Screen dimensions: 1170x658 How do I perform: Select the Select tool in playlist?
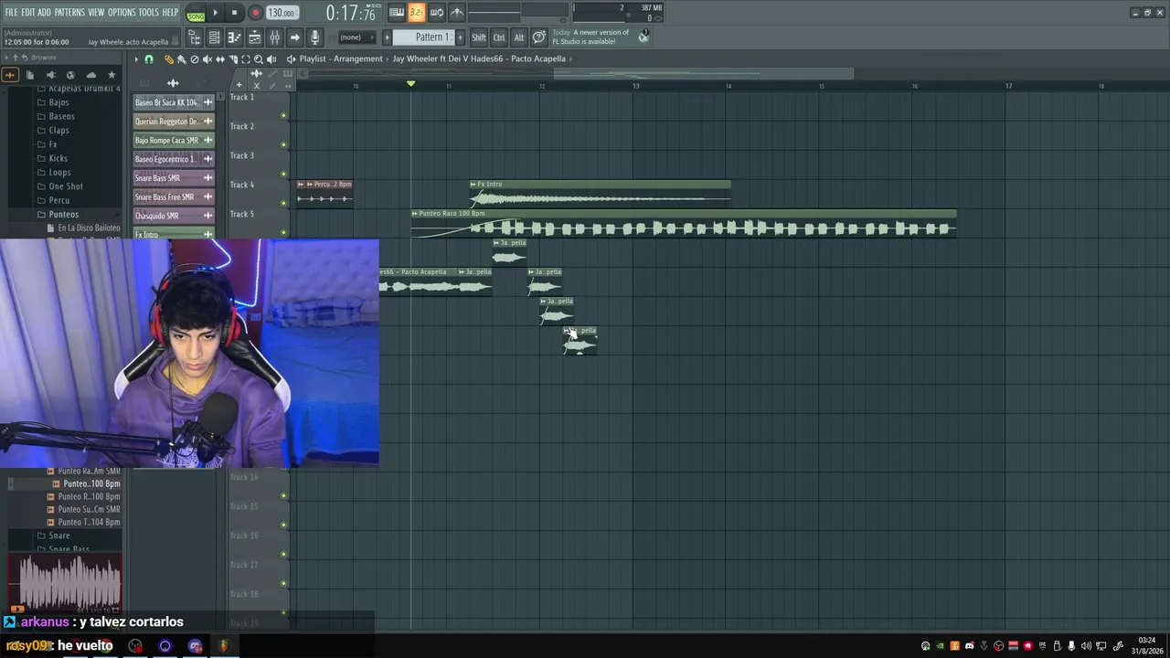coord(245,59)
